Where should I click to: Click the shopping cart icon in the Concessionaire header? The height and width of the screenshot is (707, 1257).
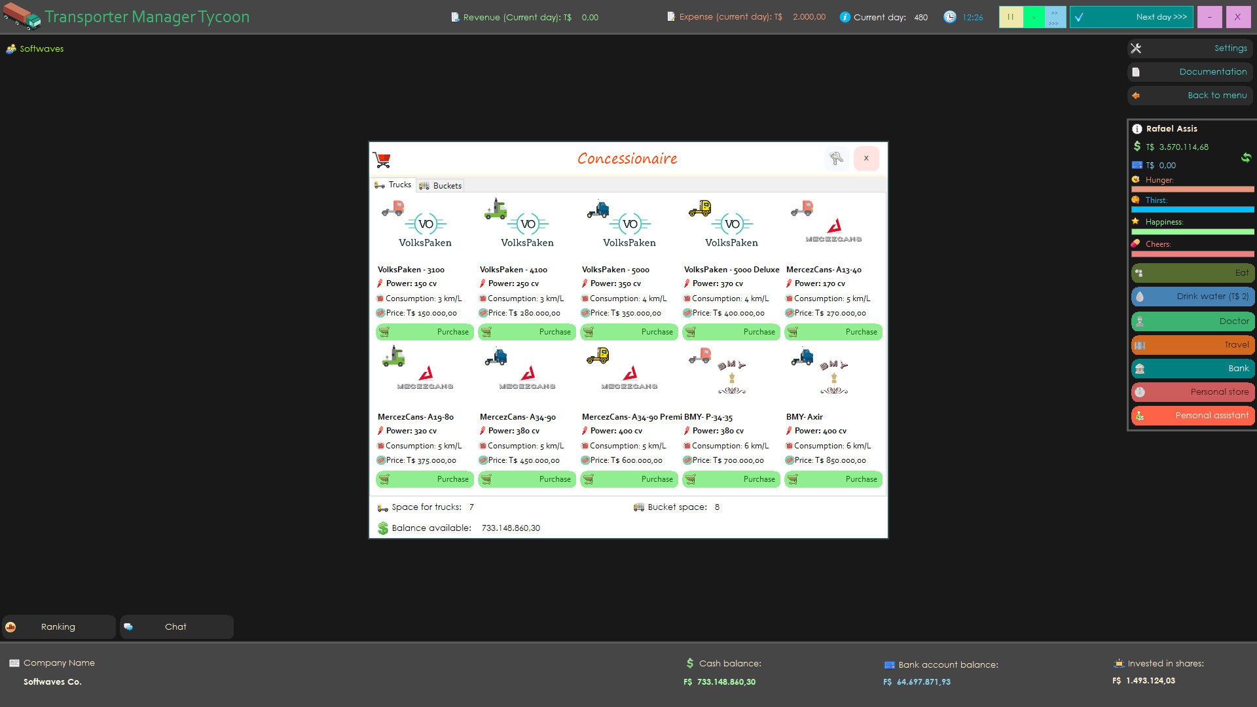click(x=382, y=158)
